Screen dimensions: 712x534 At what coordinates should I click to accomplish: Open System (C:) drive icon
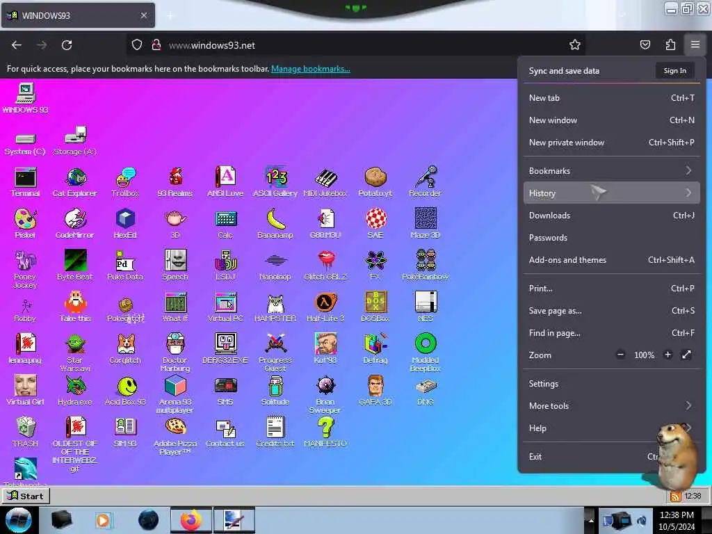click(x=25, y=144)
